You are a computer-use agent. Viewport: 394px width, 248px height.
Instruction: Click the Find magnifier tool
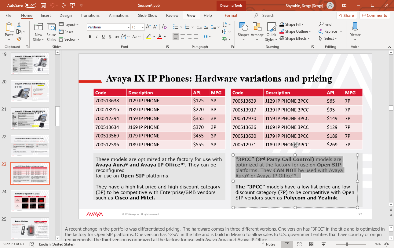pos(325,24)
